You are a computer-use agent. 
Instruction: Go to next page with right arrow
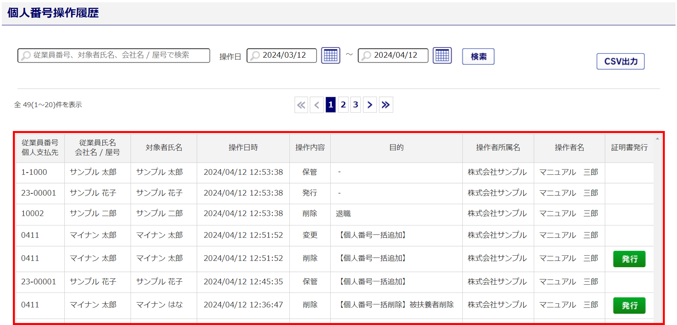coord(370,105)
